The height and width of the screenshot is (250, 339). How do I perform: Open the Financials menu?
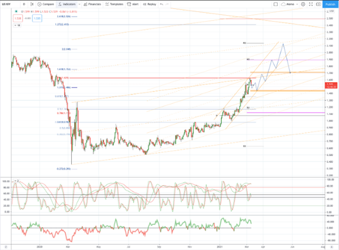point(92,4)
